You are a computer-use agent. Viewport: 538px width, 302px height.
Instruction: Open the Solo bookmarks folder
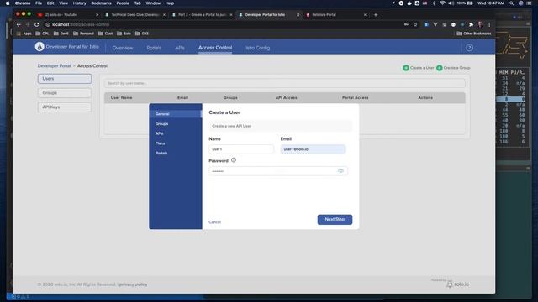(124, 34)
